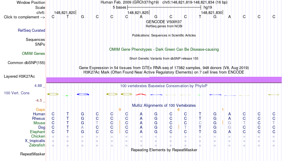This screenshot has width=282, height=161.
Task: Select the Human alignment row label
Action: (x=39, y=114)
